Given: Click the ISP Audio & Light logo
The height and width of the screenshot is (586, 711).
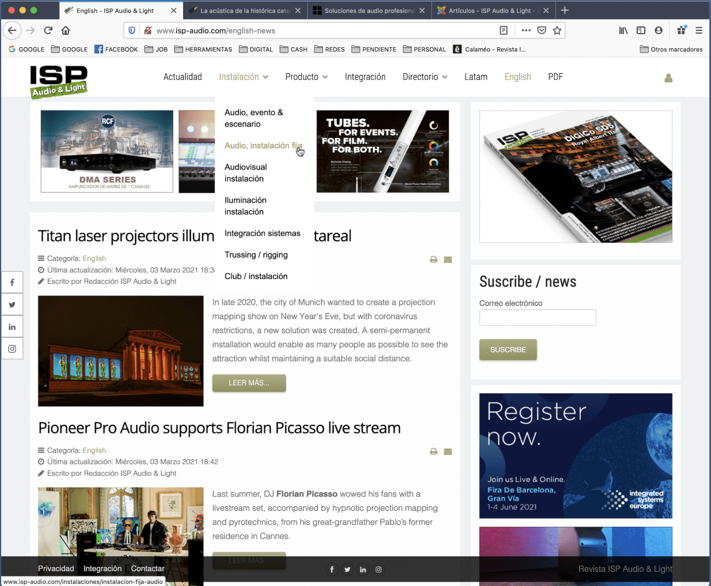Looking at the screenshot, I should (59, 81).
